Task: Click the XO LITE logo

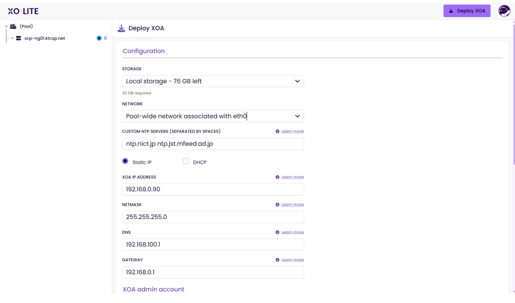Action: click(23, 11)
